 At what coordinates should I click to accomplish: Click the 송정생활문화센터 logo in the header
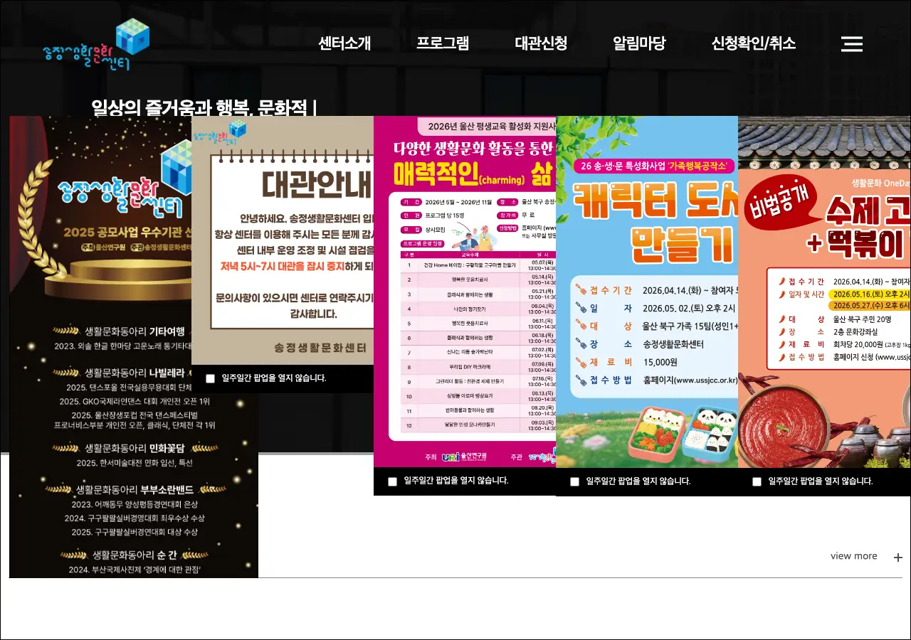[96, 45]
